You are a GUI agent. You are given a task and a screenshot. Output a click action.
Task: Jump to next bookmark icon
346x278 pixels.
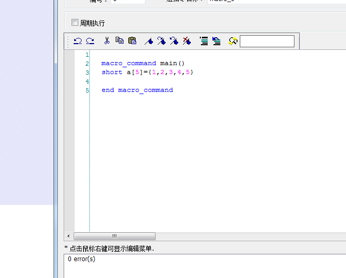click(161, 41)
